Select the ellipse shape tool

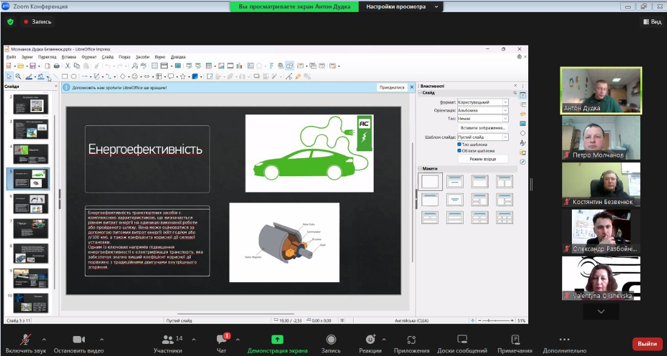[73, 77]
